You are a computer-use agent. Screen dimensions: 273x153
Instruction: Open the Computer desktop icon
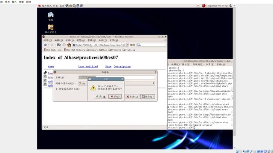tap(51, 17)
